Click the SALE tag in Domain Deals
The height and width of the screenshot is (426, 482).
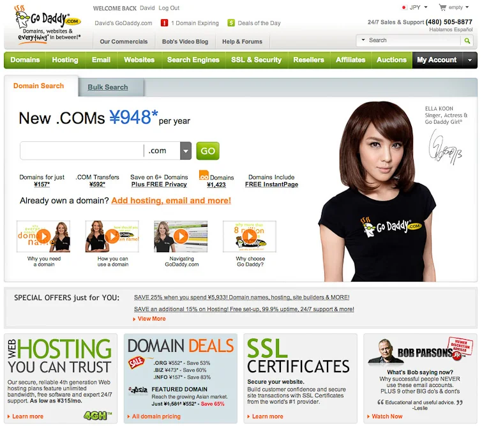136,363
